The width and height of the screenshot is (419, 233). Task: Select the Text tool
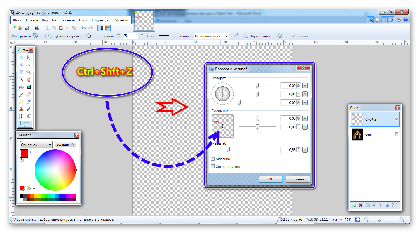click(x=21, y=116)
